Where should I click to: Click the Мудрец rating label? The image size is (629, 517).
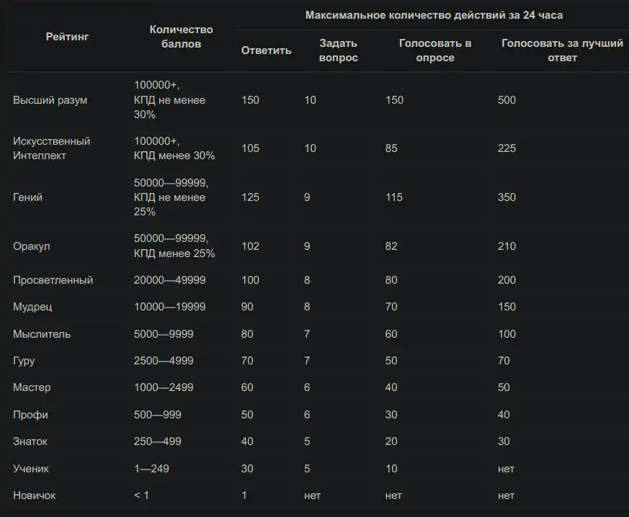tap(32, 307)
